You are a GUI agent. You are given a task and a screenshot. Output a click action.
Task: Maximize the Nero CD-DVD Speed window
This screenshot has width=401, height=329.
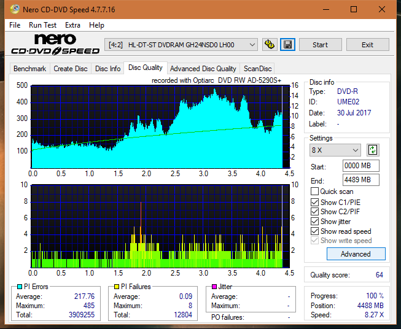354,9
